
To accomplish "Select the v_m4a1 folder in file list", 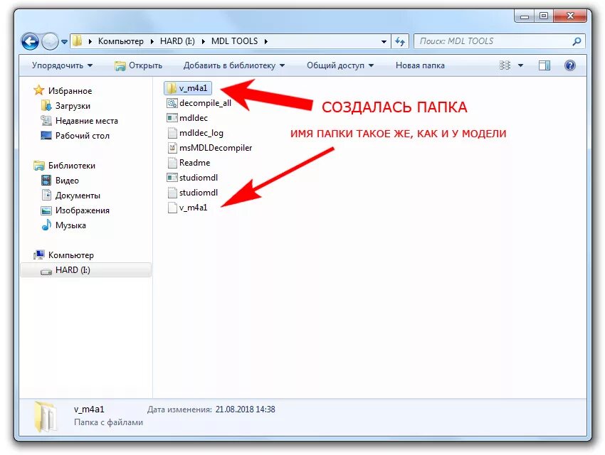I will coord(188,88).
